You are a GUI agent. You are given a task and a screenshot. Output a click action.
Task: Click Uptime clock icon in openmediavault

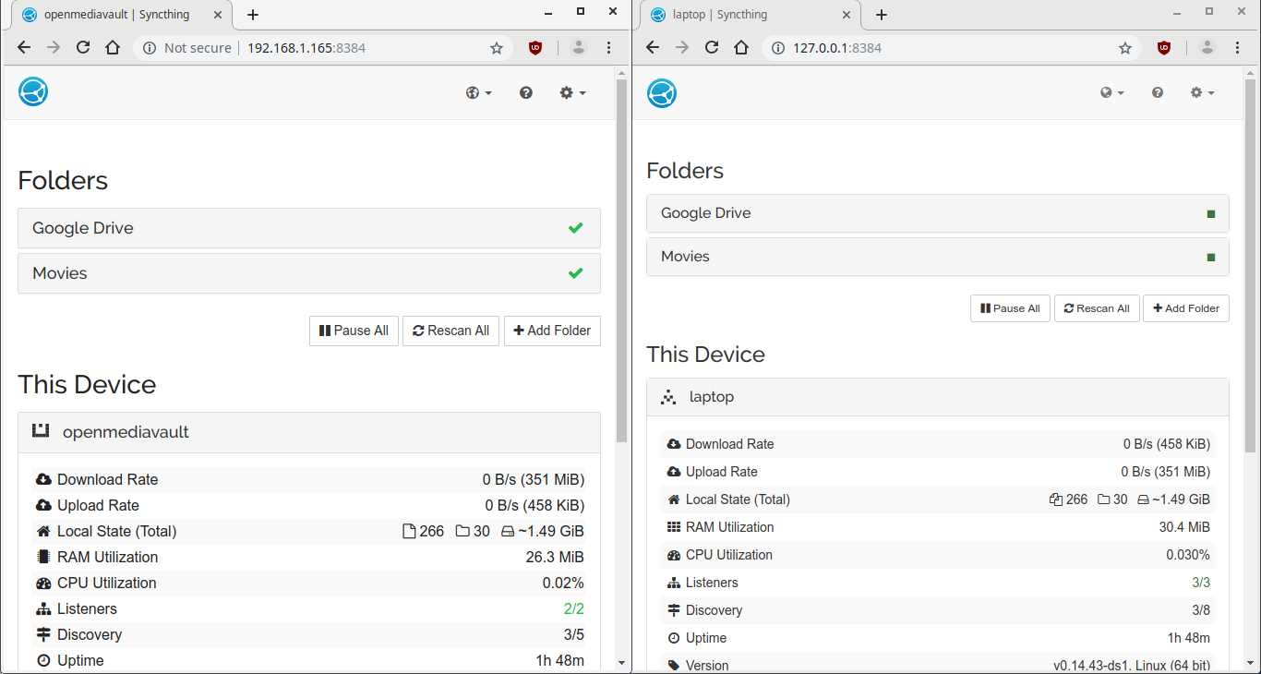(x=43, y=660)
